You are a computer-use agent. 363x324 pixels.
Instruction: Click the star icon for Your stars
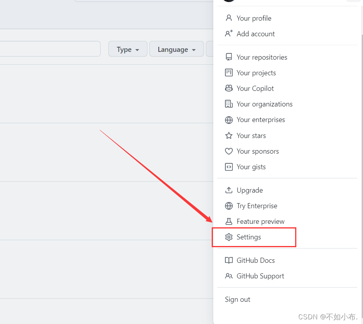[229, 136]
